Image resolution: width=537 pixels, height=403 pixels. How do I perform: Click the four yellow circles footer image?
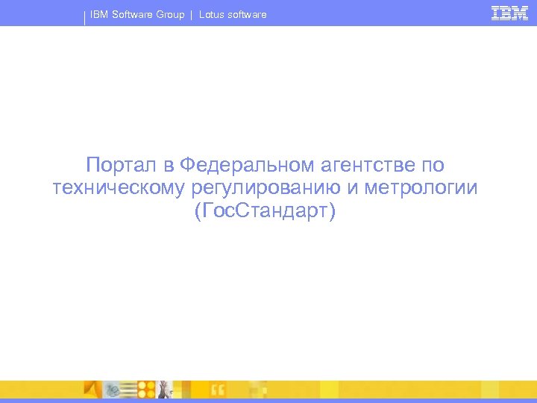(x=146, y=390)
